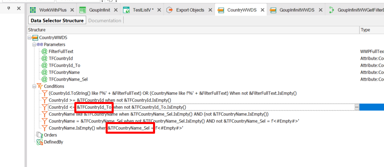This screenshot has height=167, width=384.
Task: Switch to the GoupInfinitWWDS tab
Action: coord(296,10)
